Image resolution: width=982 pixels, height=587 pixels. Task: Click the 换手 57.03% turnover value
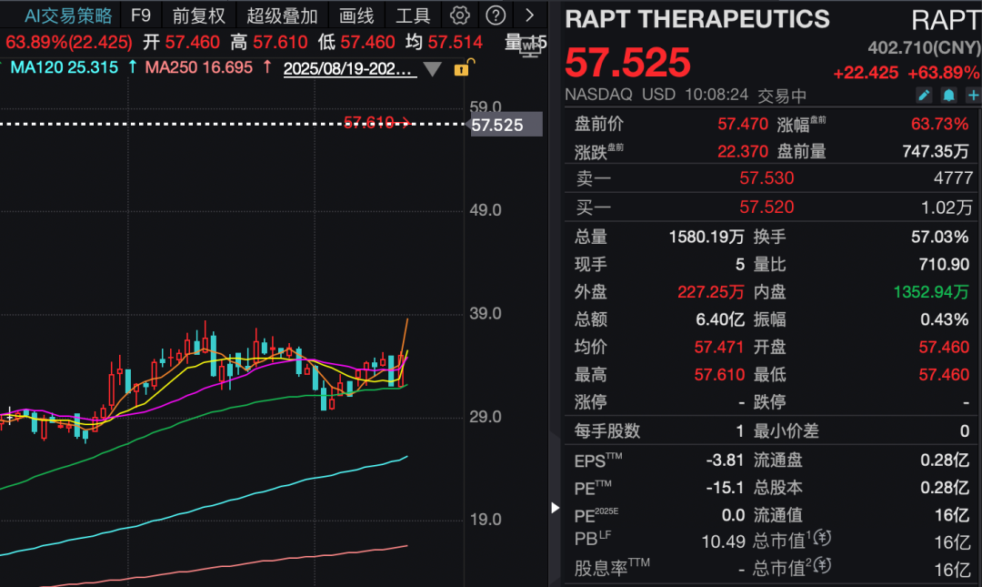point(940,237)
